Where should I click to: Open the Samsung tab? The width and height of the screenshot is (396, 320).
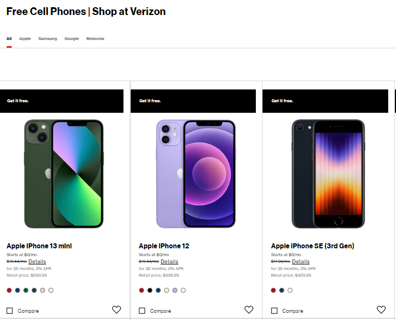(x=47, y=39)
